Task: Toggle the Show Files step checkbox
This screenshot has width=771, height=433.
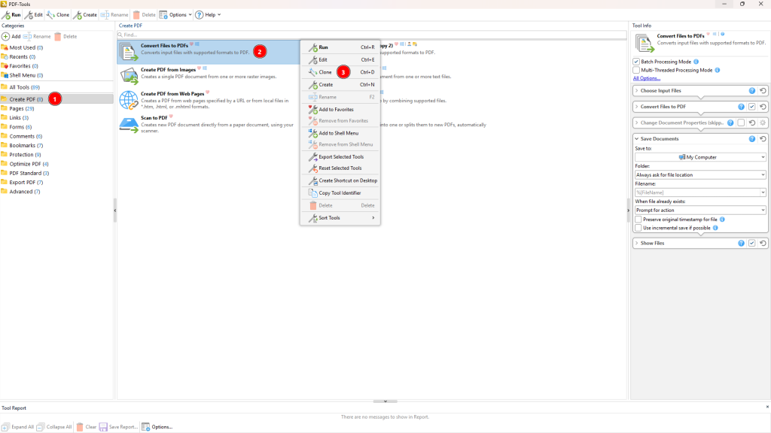Action: [752, 243]
